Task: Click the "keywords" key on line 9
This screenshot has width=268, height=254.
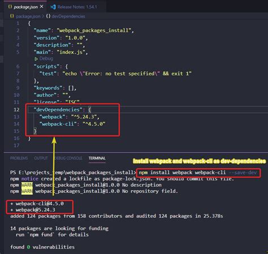Action: [48, 88]
